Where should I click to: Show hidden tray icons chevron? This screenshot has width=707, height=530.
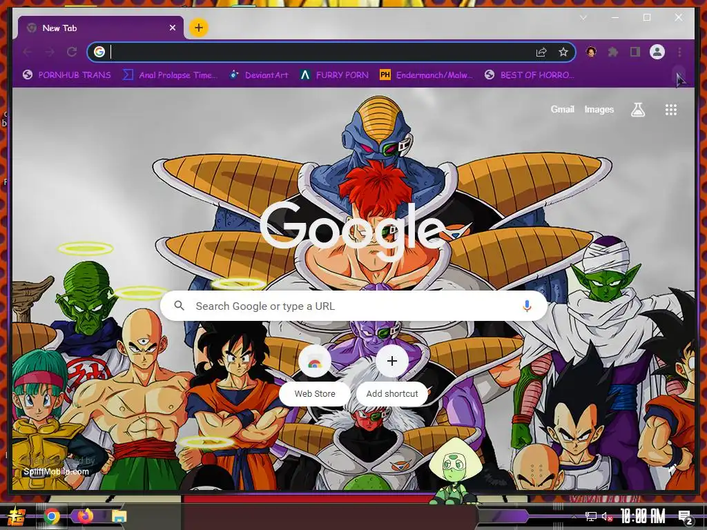point(574,516)
